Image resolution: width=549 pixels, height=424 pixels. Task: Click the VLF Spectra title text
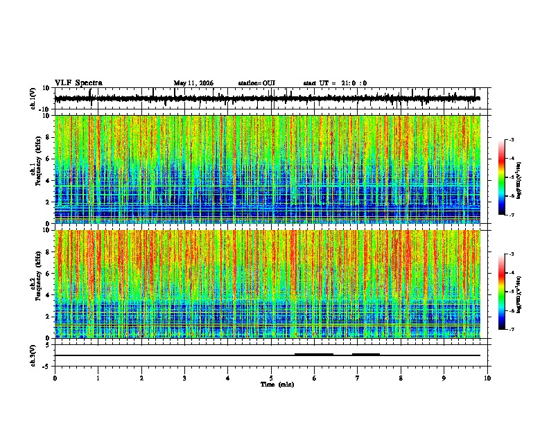pos(78,82)
